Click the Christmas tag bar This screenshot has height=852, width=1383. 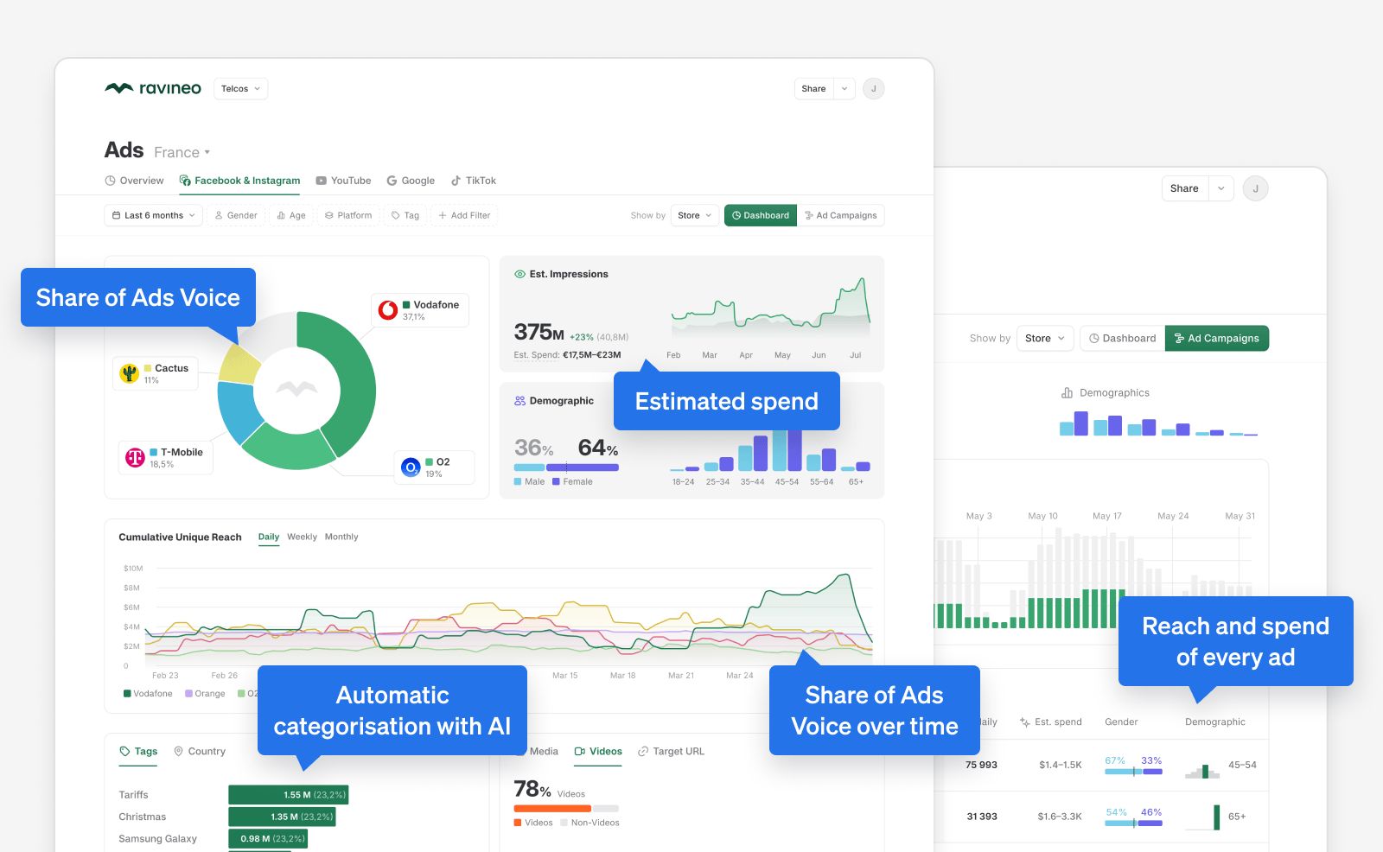pyautogui.click(x=282, y=817)
